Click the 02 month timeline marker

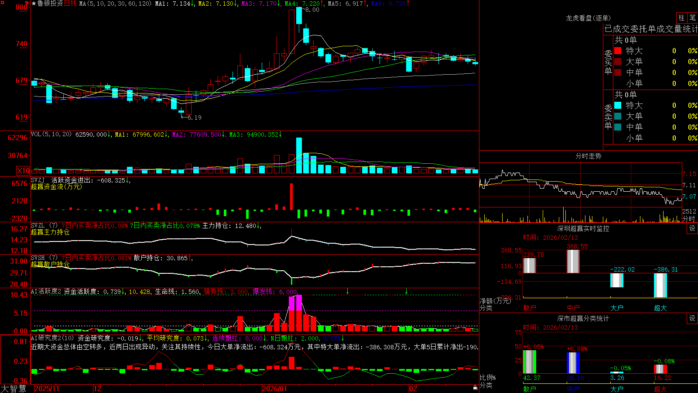[x=413, y=389]
